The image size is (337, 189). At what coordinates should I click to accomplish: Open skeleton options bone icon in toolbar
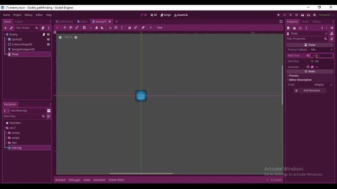(x=143, y=28)
